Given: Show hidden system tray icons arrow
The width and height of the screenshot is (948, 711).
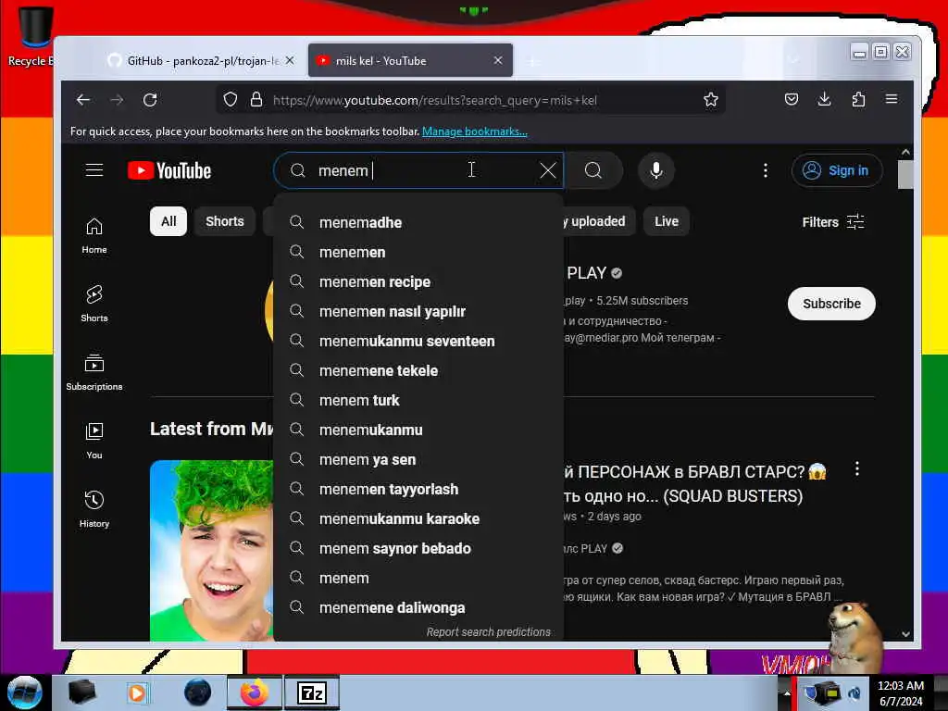Looking at the screenshot, I should coord(787,692).
